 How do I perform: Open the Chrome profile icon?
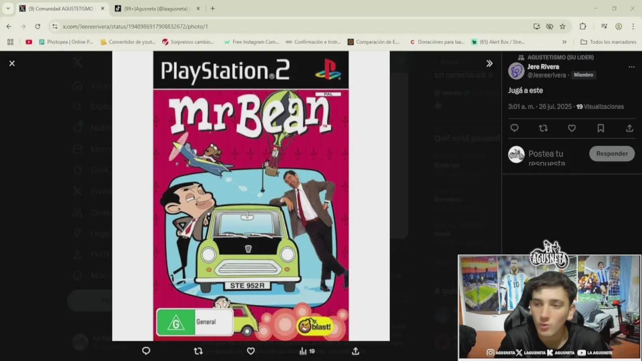point(619,27)
